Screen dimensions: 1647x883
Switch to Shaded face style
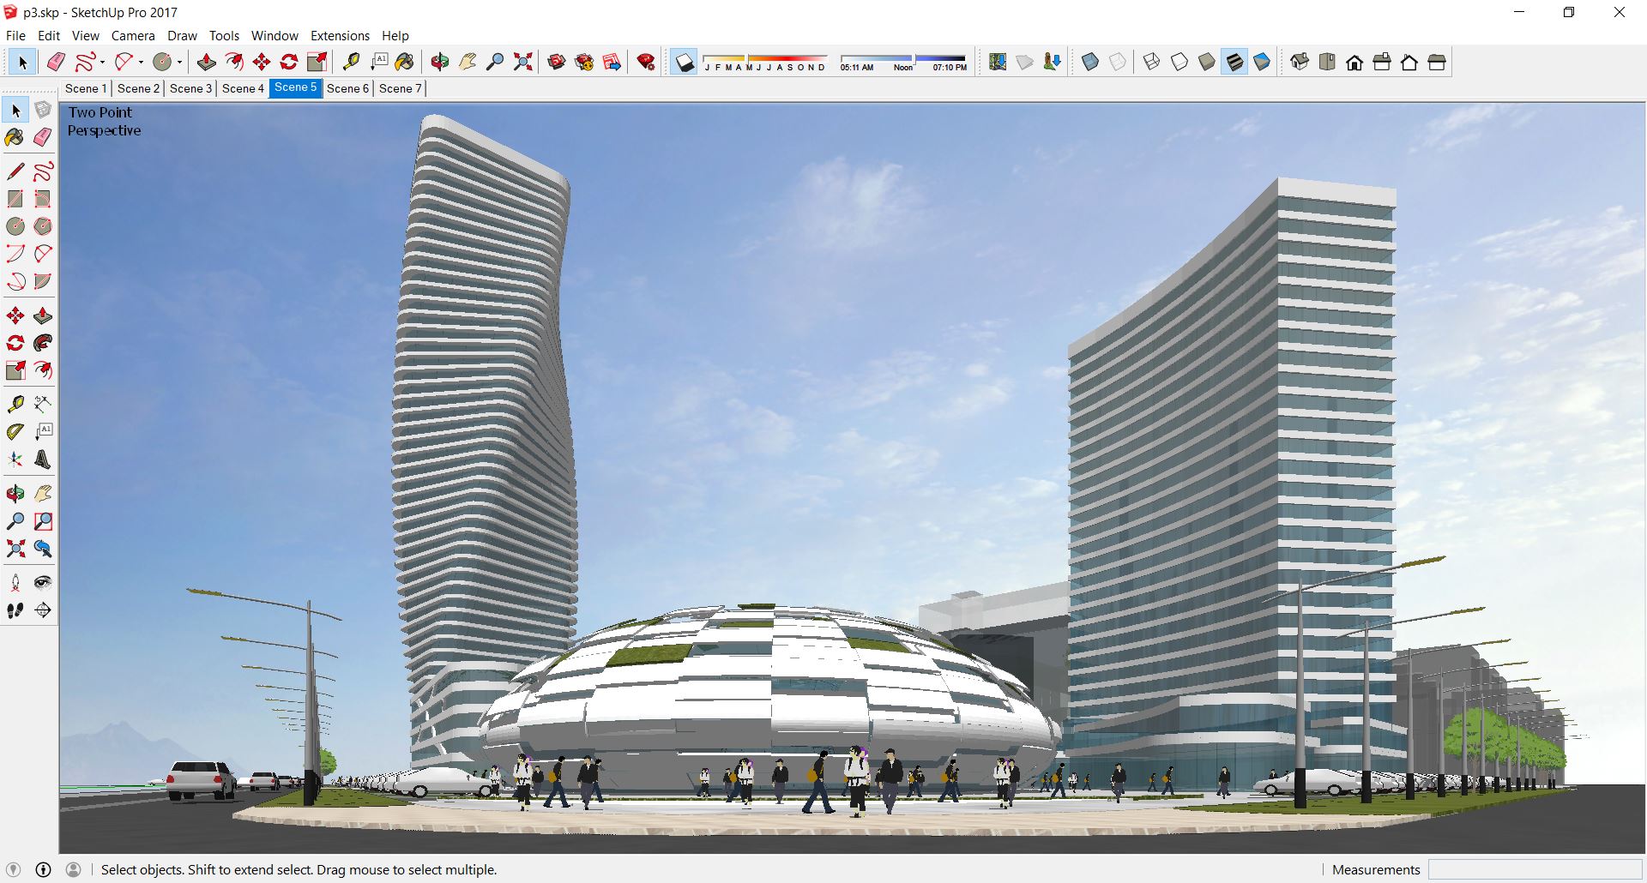click(1207, 62)
